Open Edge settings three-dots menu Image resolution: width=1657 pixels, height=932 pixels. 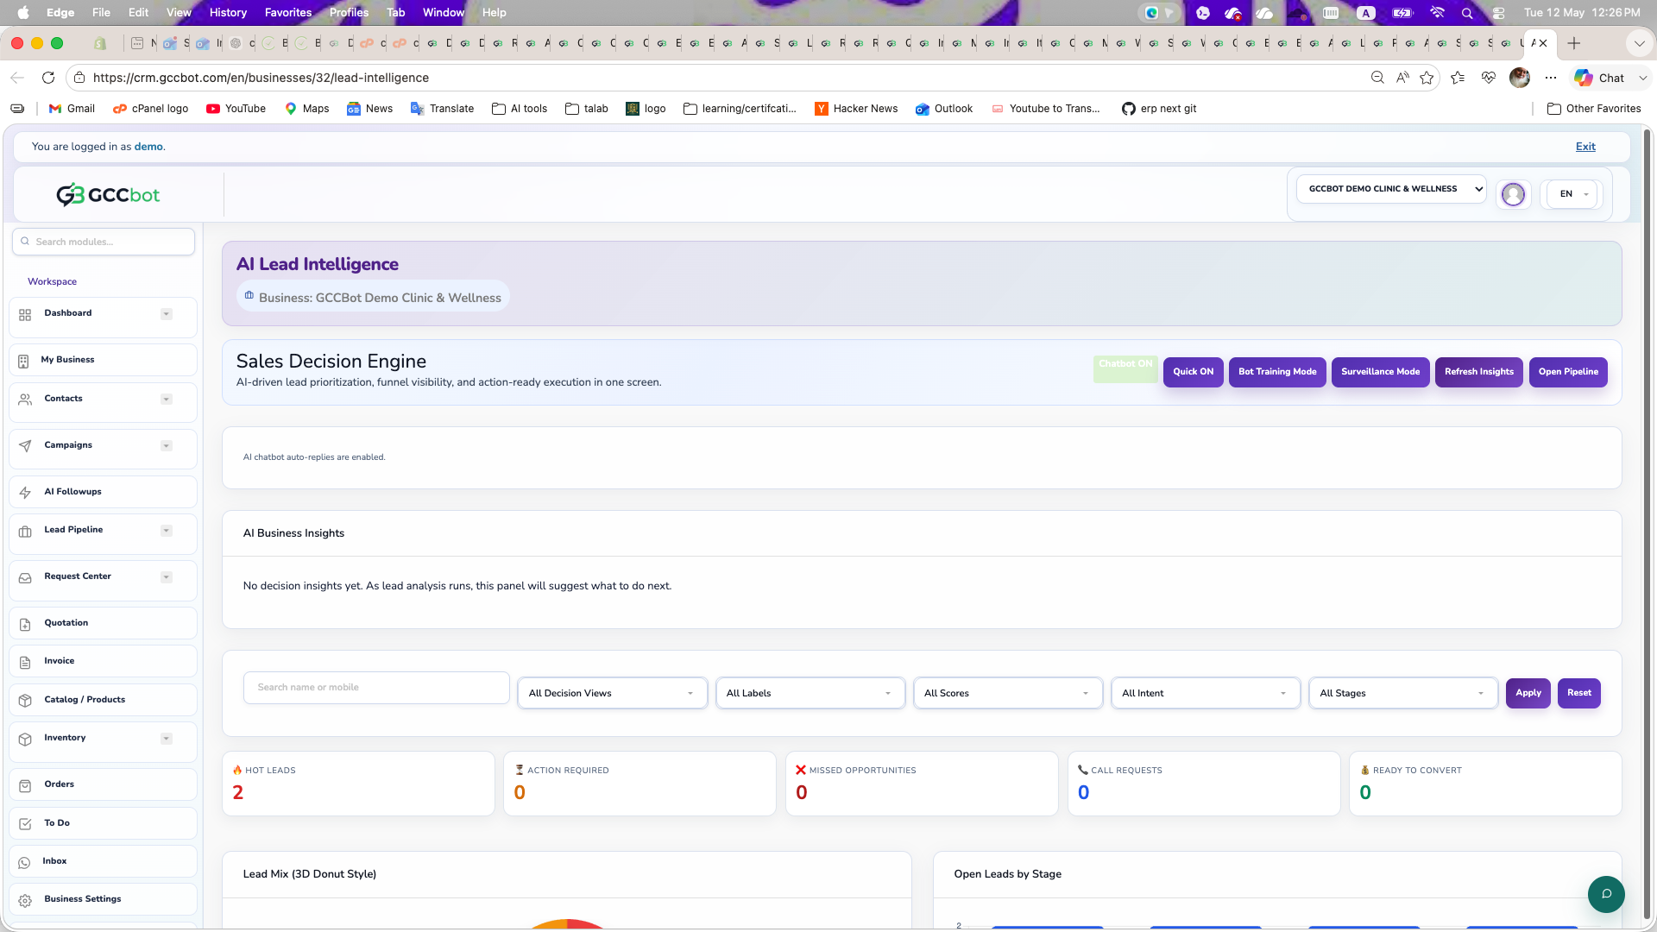1551,78
